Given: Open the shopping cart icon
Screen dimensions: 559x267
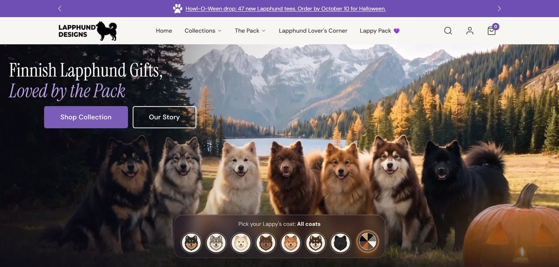Looking at the screenshot, I should click(x=492, y=30).
